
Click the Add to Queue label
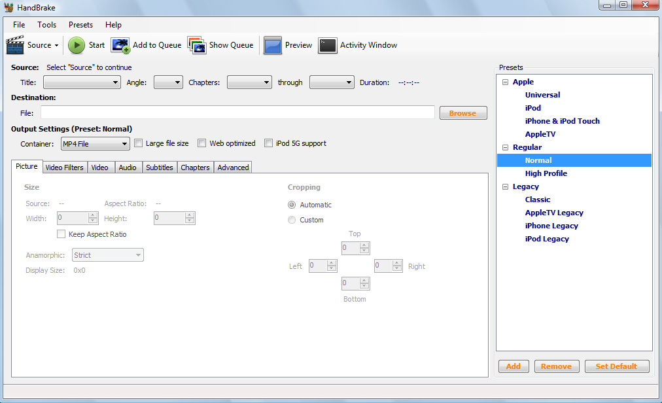pos(157,45)
